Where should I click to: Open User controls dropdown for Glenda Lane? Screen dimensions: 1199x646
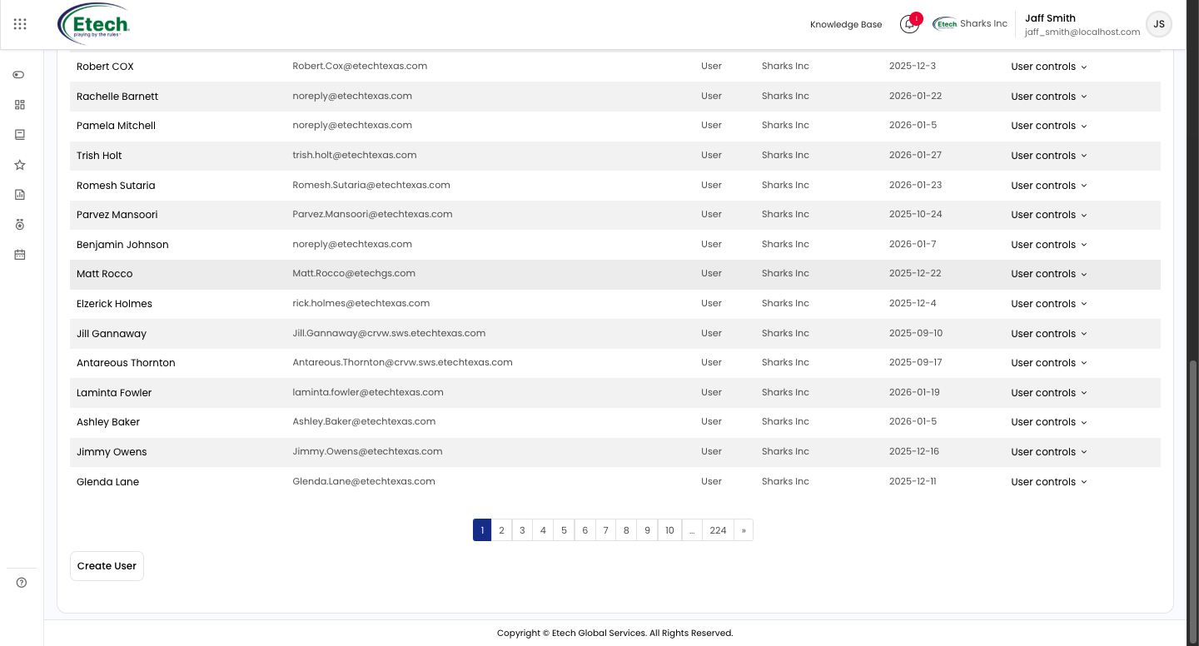click(x=1049, y=482)
